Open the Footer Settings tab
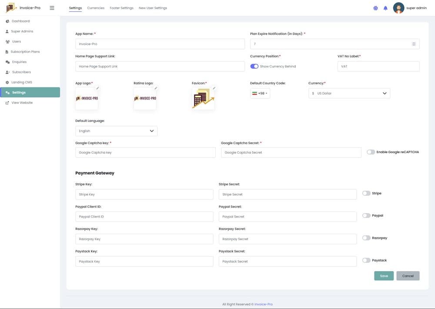The width and height of the screenshot is (435, 309). [121, 8]
